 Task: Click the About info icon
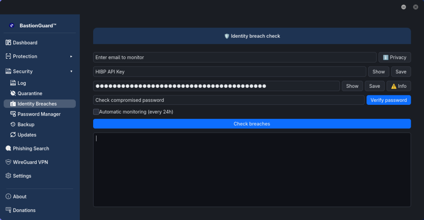pos(8,196)
